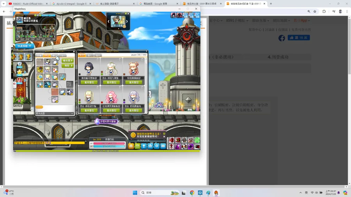Open the volume control in system tray
This screenshot has width=351, height=197.
click(x=316, y=193)
